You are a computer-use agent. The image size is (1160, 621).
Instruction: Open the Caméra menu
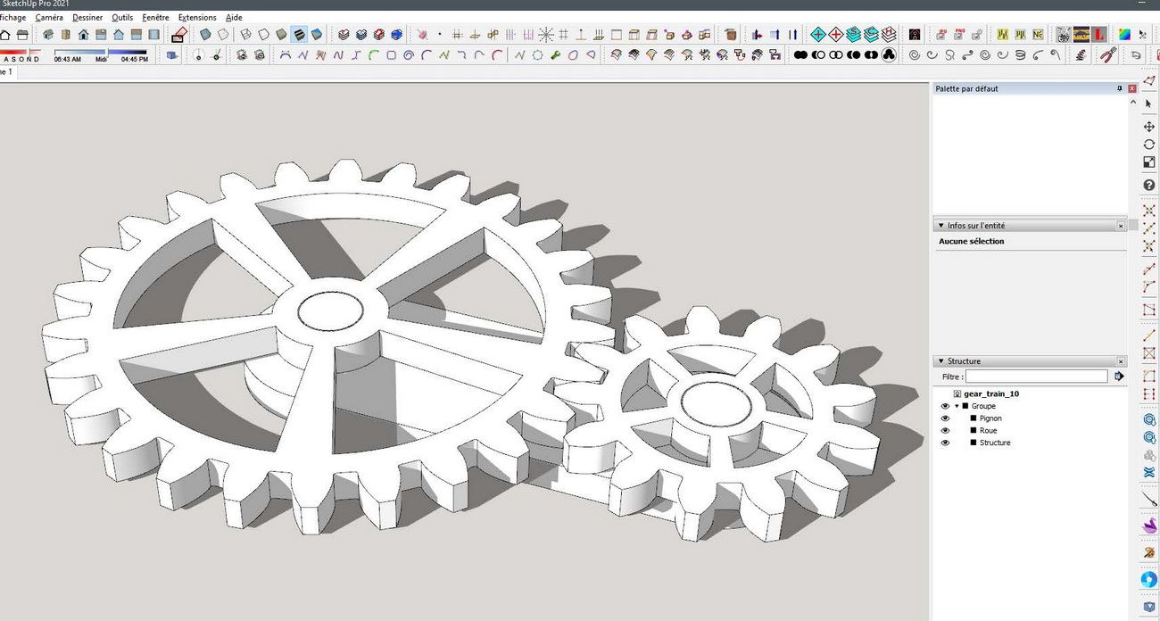pos(49,17)
